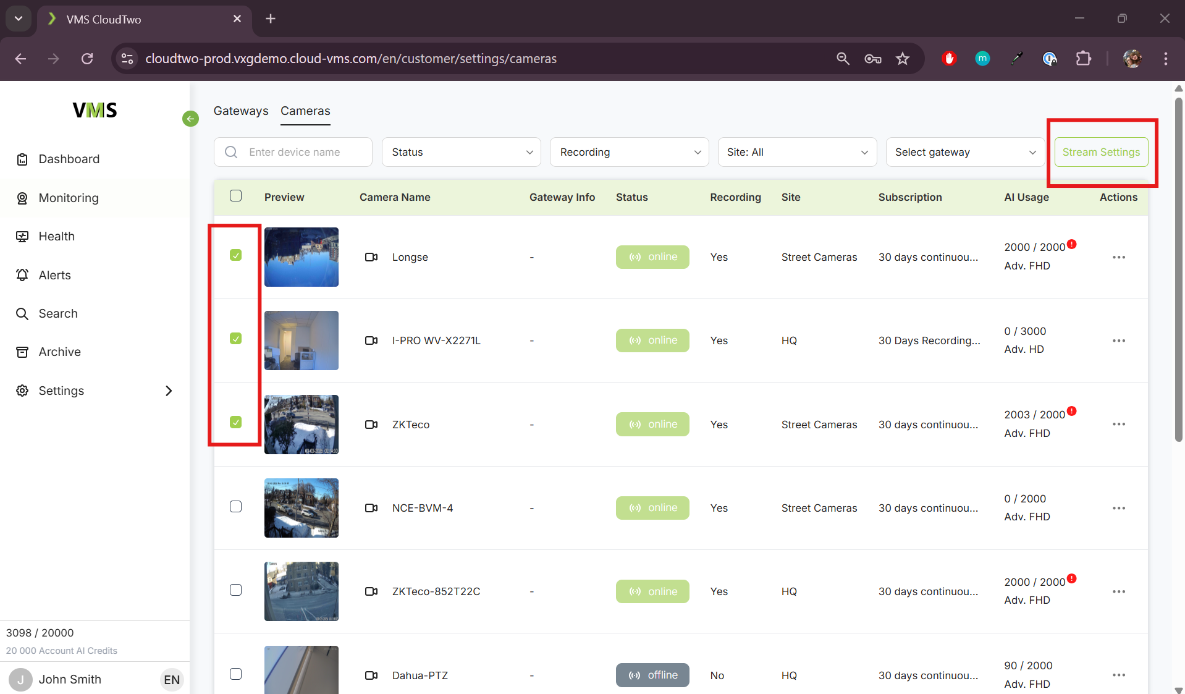Image resolution: width=1185 pixels, height=694 pixels.
Task: Click AI usage warning badge on ZKTeco
Action: point(1072,411)
